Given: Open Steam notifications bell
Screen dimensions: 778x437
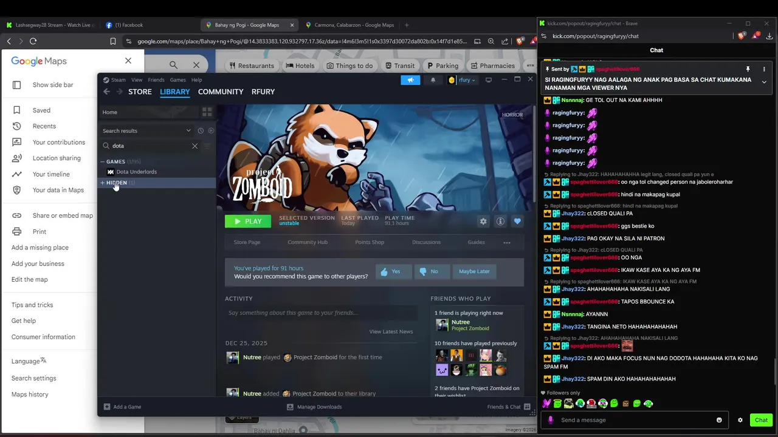Looking at the screenshot, I should [x=433, y=80].
